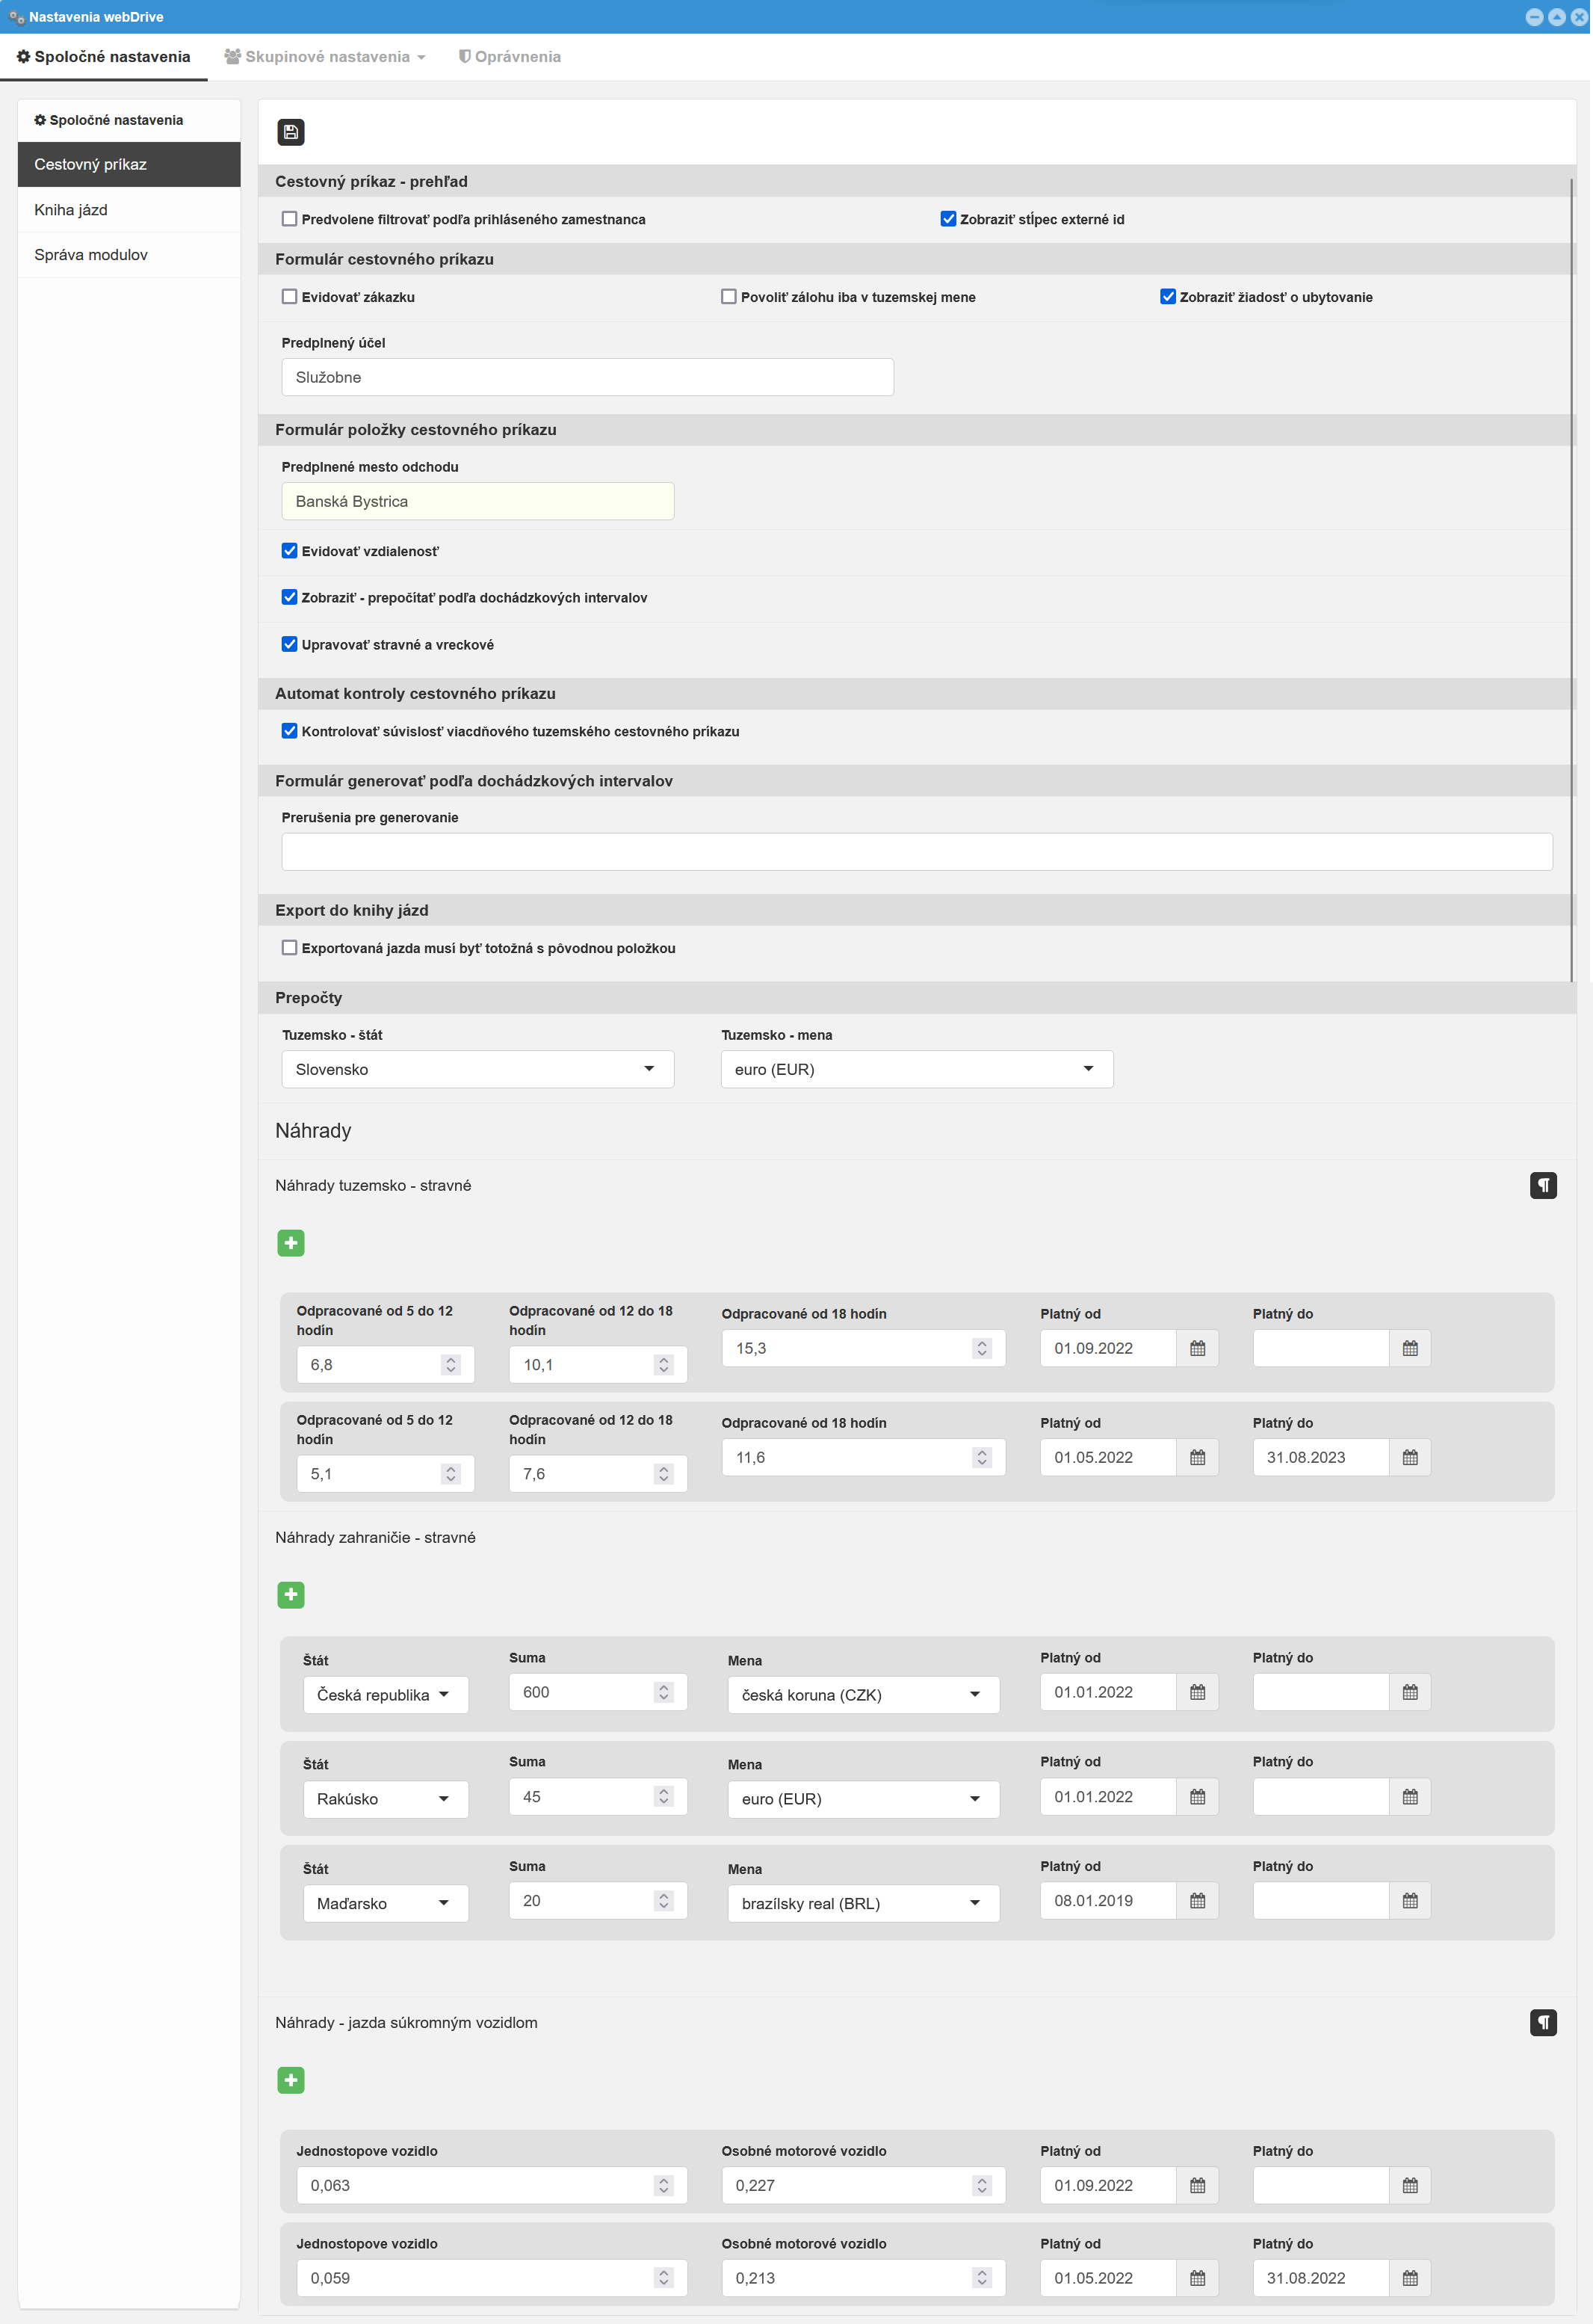Open Tuzemsko - štát Slovensko dropdown
Image resolution: width=1593 pixels, height=2324 pixels.
point(477,1069)
